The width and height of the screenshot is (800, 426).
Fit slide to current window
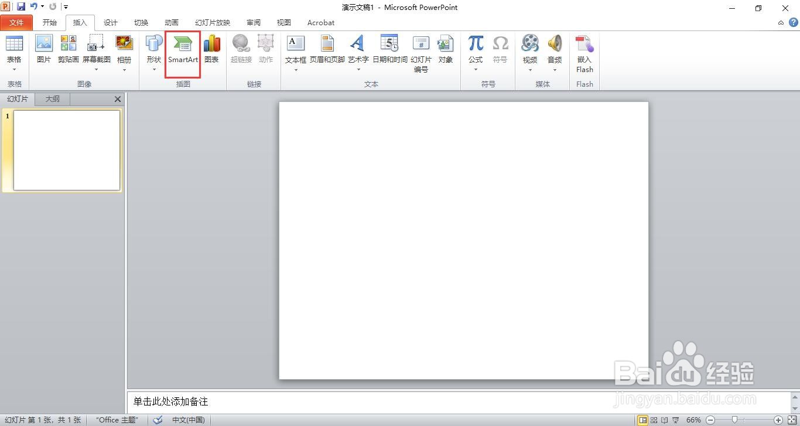(x=791, y=420)
